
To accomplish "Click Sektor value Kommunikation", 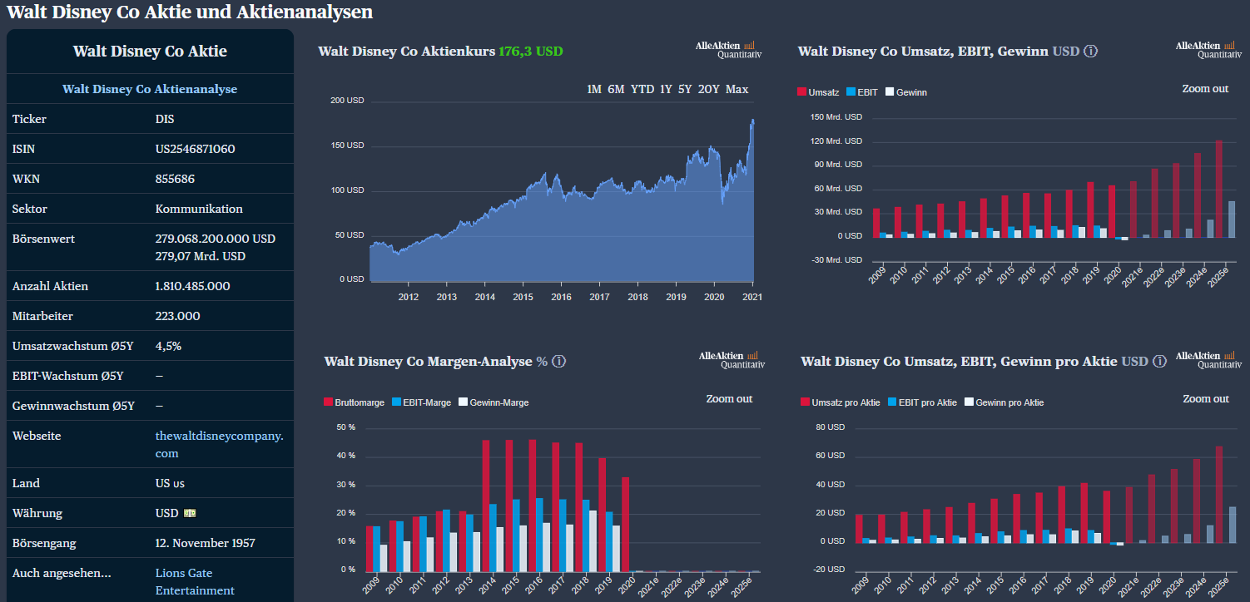I will click(x=199, y=209).
